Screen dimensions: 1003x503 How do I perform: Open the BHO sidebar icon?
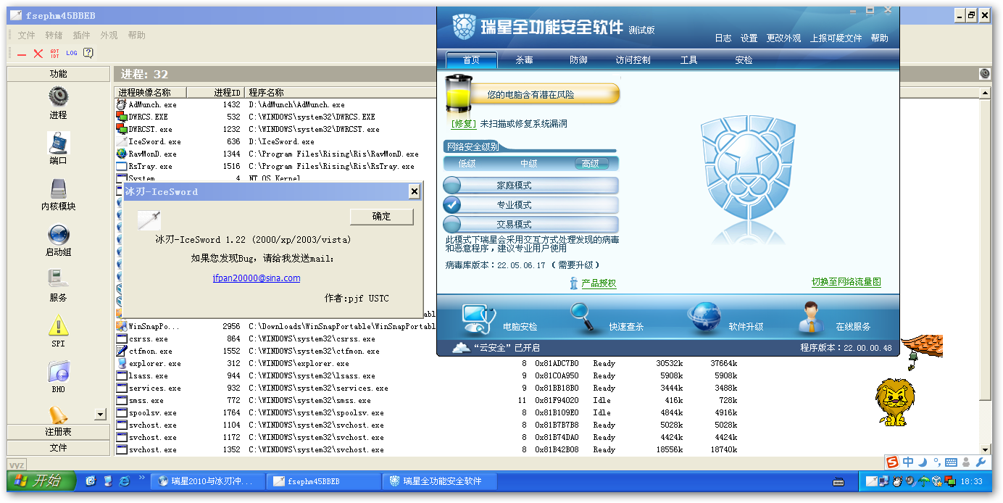coord(58,371)
